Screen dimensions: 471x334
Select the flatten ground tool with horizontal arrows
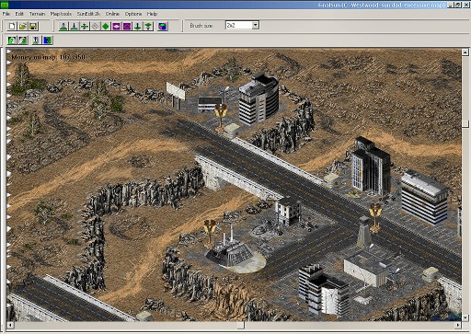85,26
